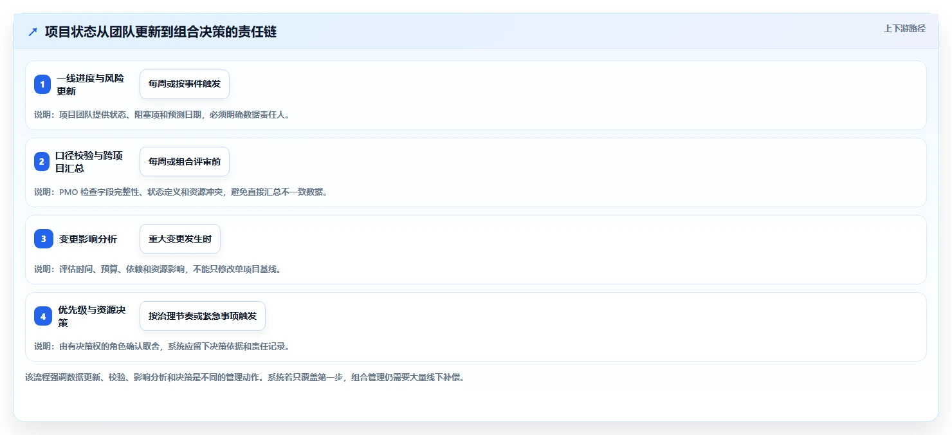This screenshot has height=435, width=952.
Task: Click the arrow icon beside the panel title
Action: click(x=33, y=32)
